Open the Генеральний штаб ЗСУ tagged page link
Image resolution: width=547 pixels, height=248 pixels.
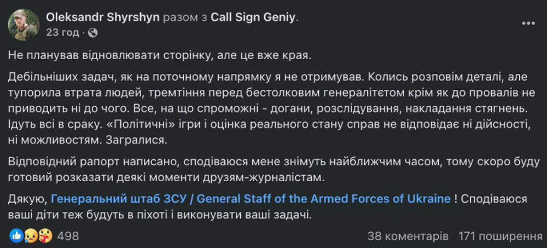(x=251, y=199)
